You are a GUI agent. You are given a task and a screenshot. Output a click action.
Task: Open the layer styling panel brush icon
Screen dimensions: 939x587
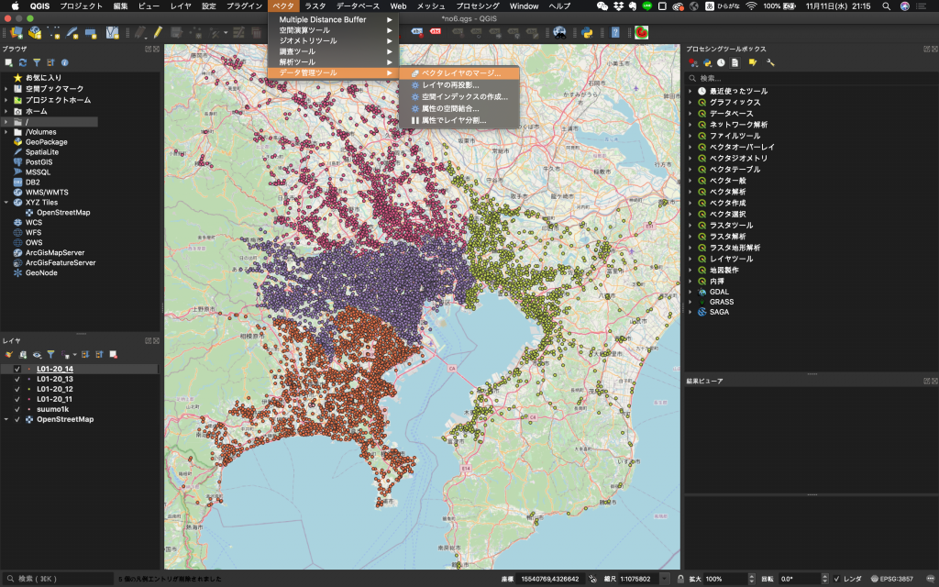pyautogui.click(x=8, y=355)
